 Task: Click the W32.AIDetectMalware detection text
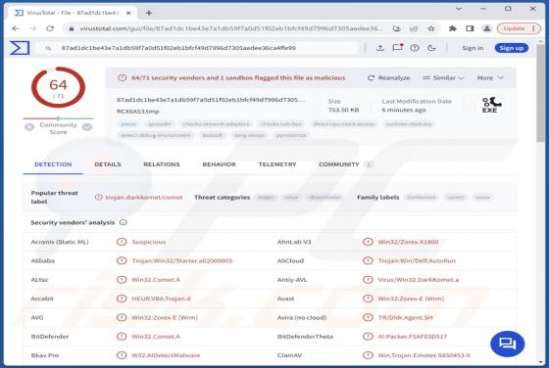click(166, 355)
